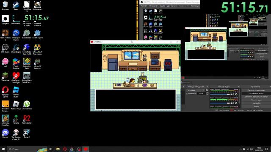Select the Boring Man Online Tactical icon

[27, 78]
